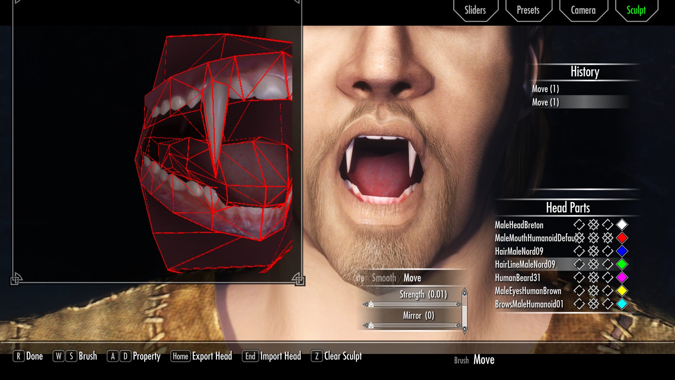Image resolution: width=675 pixels, height=380 pixels.
Task: Decrease Strength with its left arrow
Action: click(366, 304)
